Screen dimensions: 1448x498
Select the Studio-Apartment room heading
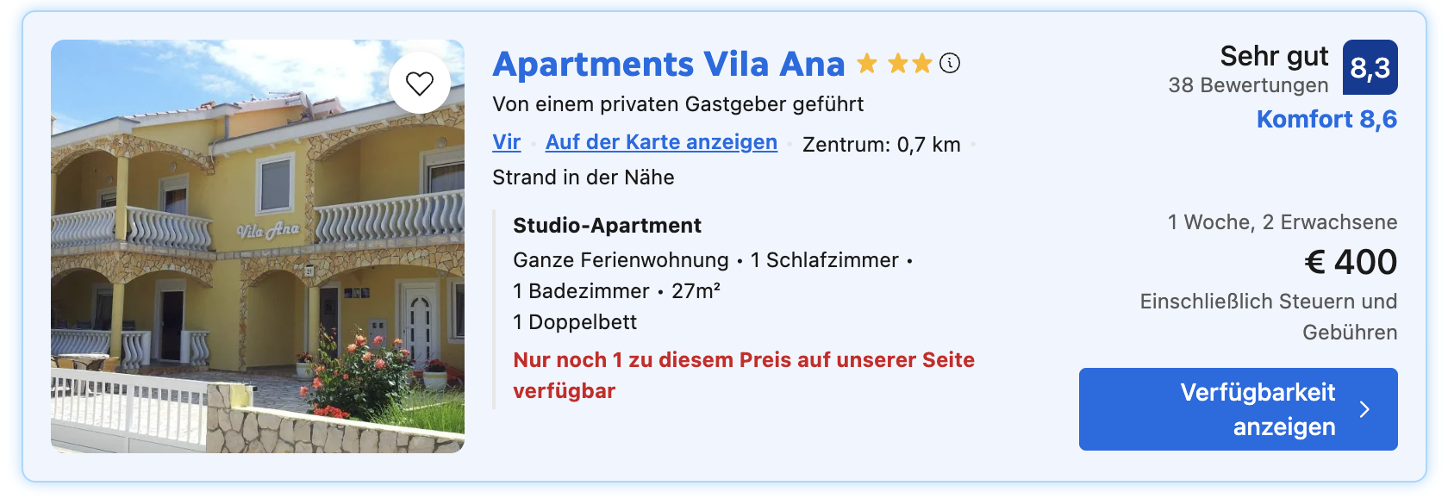pyautogui.click(x=607, y=226)
